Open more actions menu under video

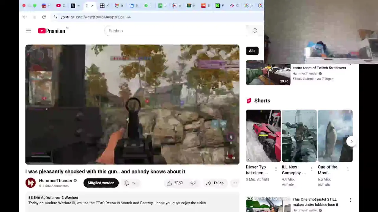tap(234, 183)
